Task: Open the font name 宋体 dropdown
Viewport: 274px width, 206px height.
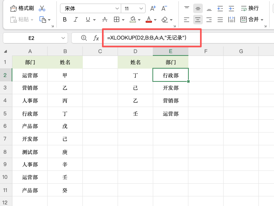Action: click(x=117, y=8)
